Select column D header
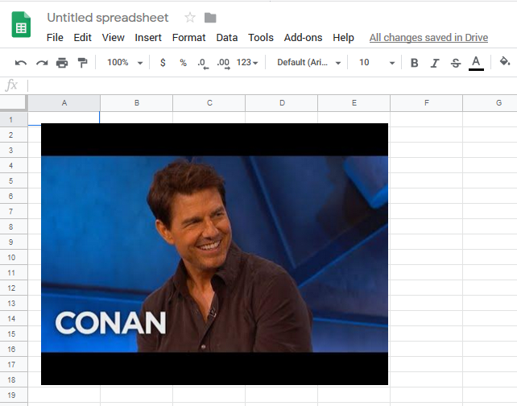The height and width of the screenshot is (406, 517). click(282, 103)
